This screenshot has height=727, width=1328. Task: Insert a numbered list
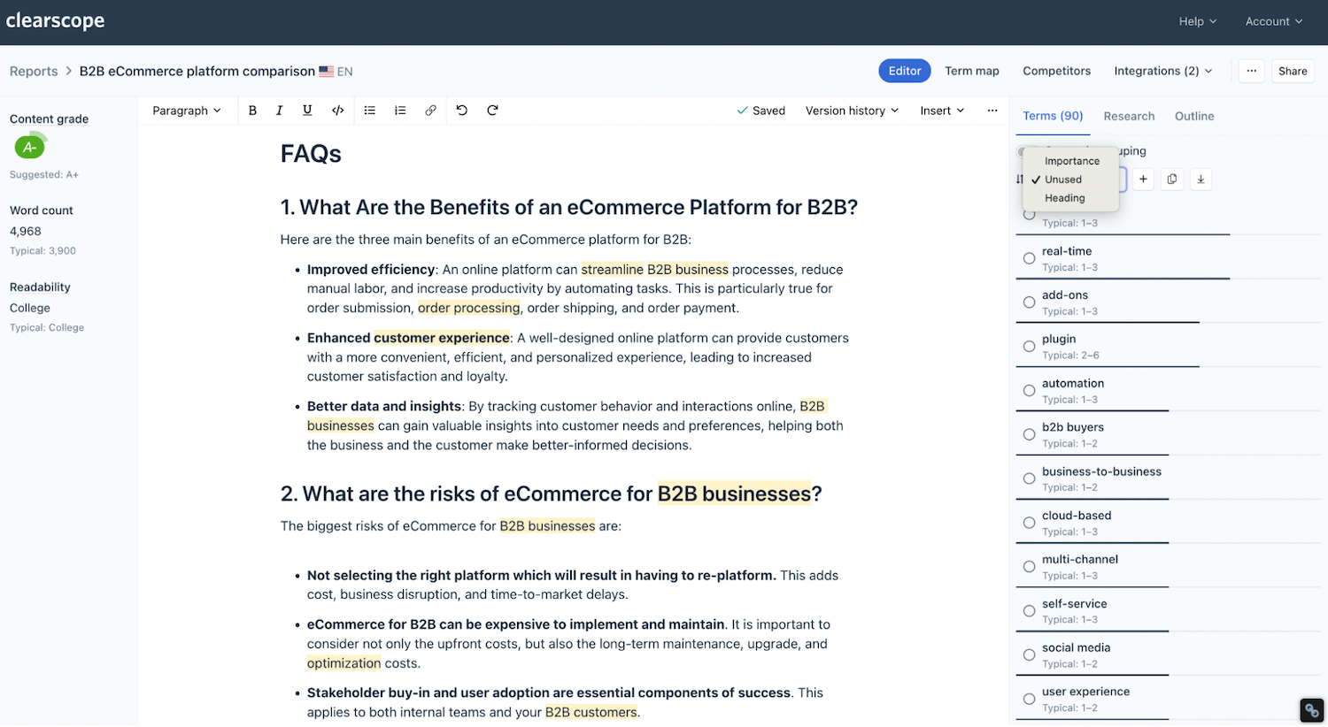pos(400,111)
